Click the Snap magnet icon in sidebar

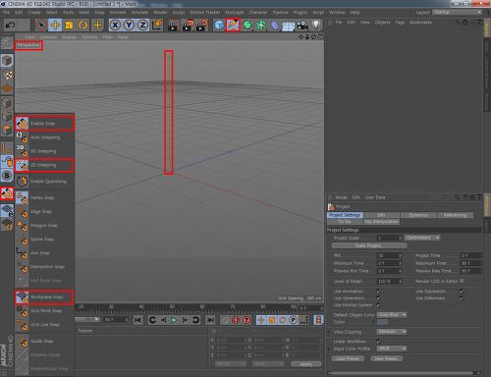coord(7,193)
